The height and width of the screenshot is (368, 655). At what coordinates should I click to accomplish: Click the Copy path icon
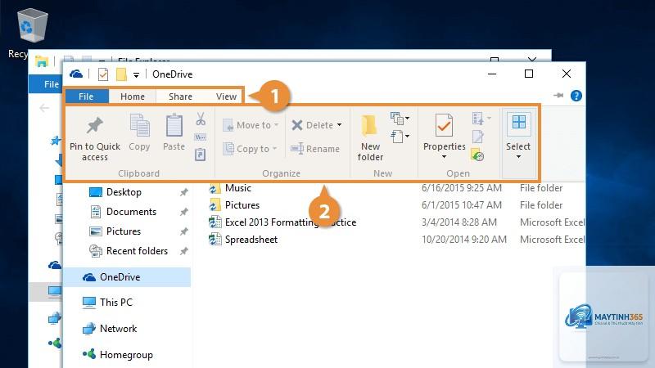201,137
